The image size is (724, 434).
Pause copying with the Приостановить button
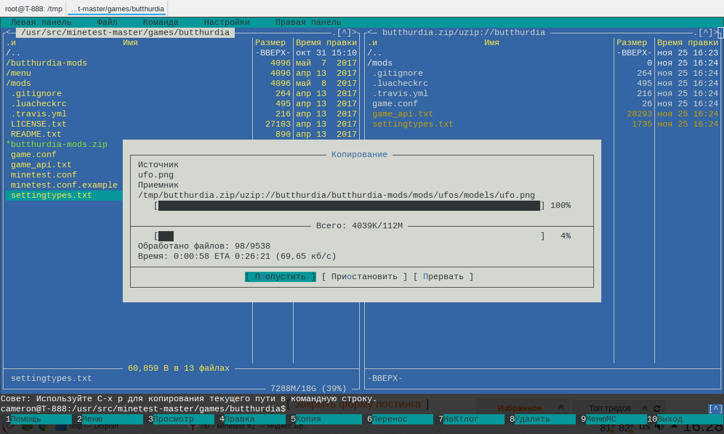point(364,276)
